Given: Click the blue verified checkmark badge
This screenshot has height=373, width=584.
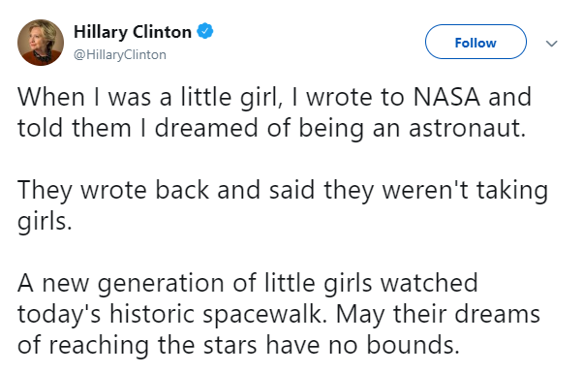Looking at the screenshot, I should (205, 31).
